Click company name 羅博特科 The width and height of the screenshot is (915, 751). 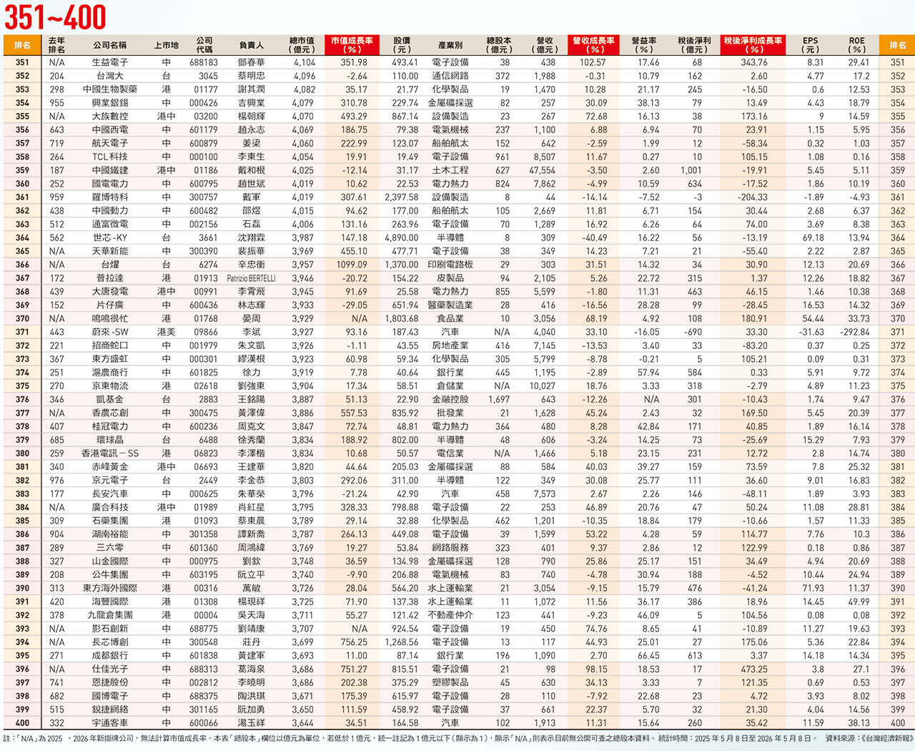click(x=110, y=197)
